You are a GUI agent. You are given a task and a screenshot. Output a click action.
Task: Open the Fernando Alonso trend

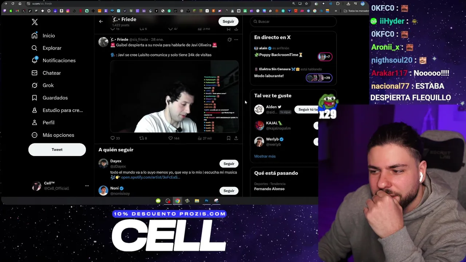(x=269, y=189)
